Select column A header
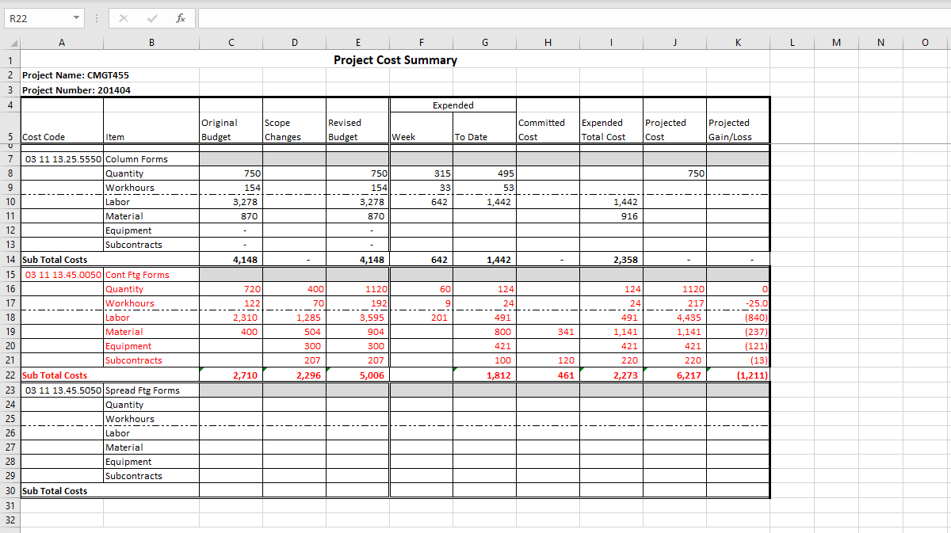 pyautogui.click(x=62, y=44)
